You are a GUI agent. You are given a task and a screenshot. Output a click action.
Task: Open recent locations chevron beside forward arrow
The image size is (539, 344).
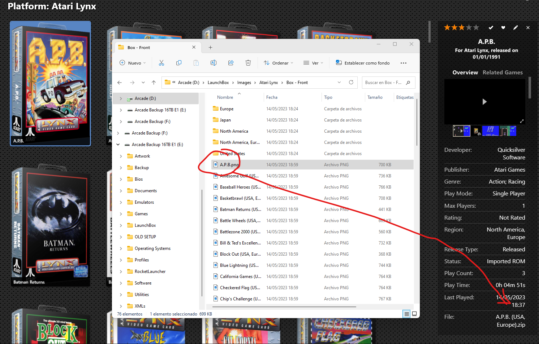(x=143, y=83)
